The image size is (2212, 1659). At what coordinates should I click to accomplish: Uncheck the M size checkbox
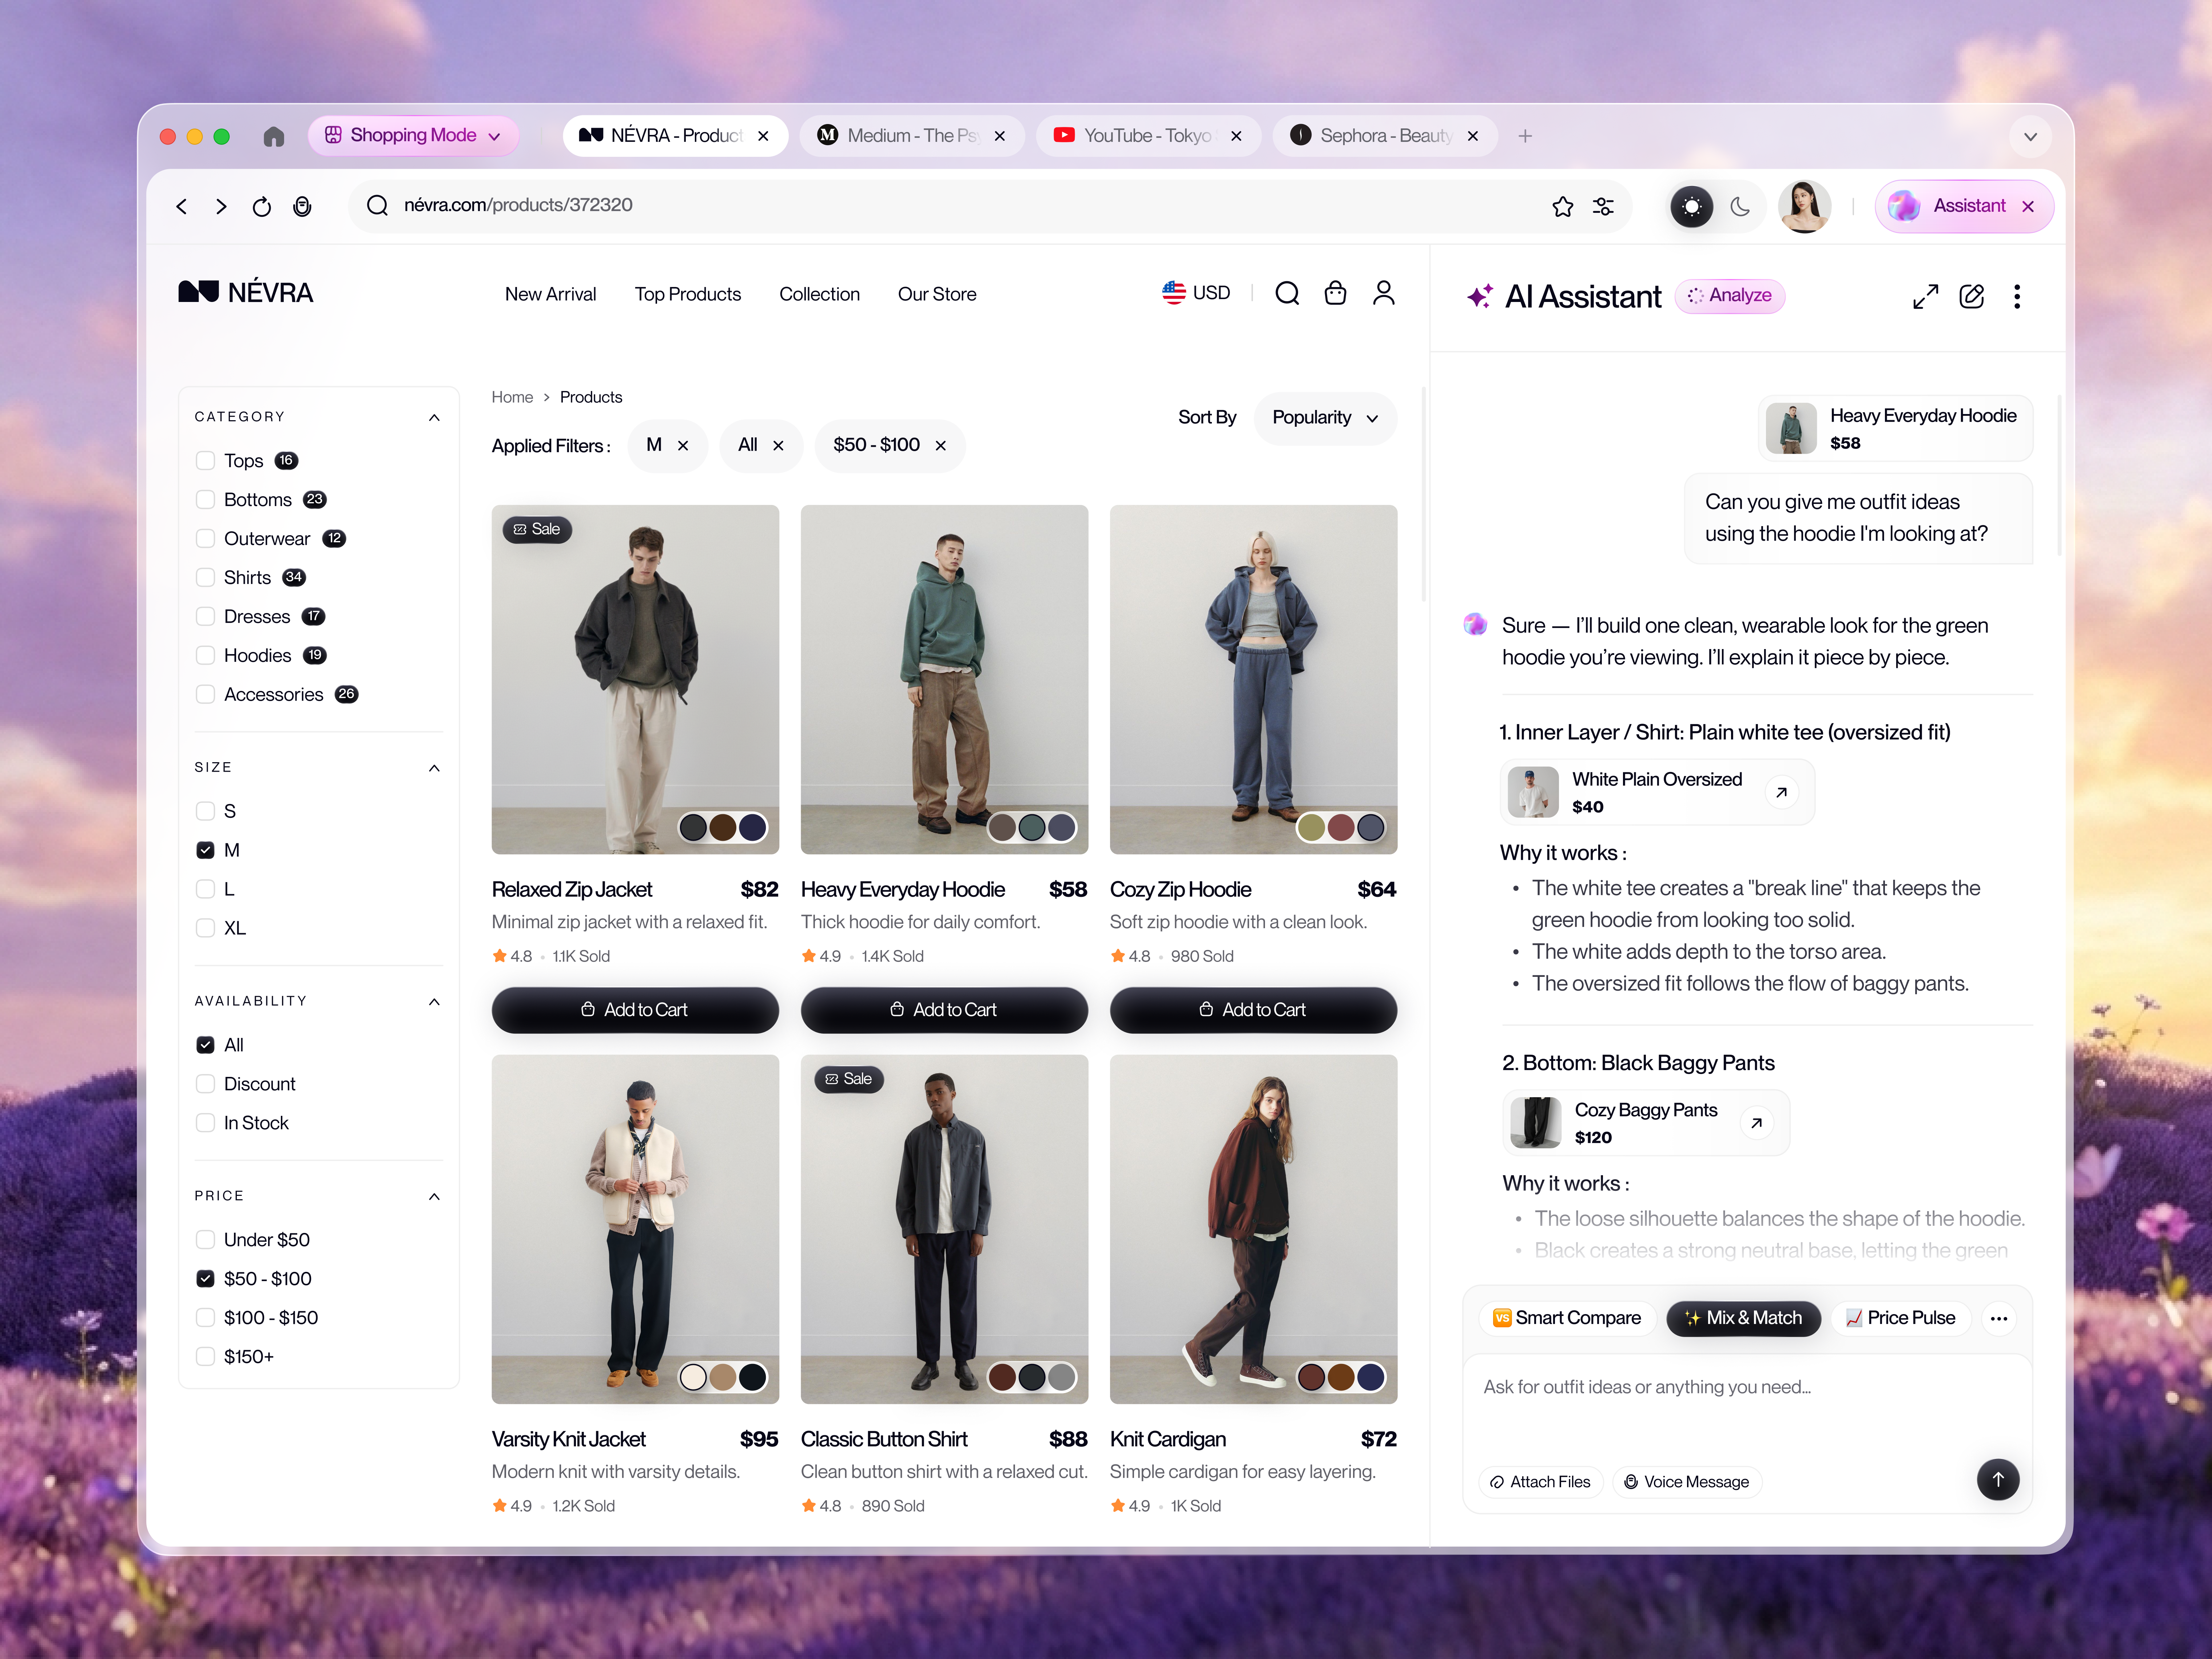205,850
